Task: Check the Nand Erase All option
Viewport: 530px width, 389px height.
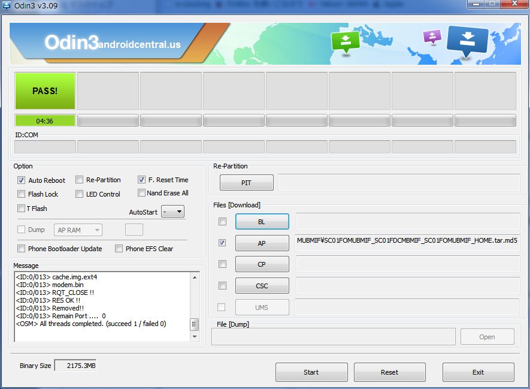Action: [x=141, y=193]
